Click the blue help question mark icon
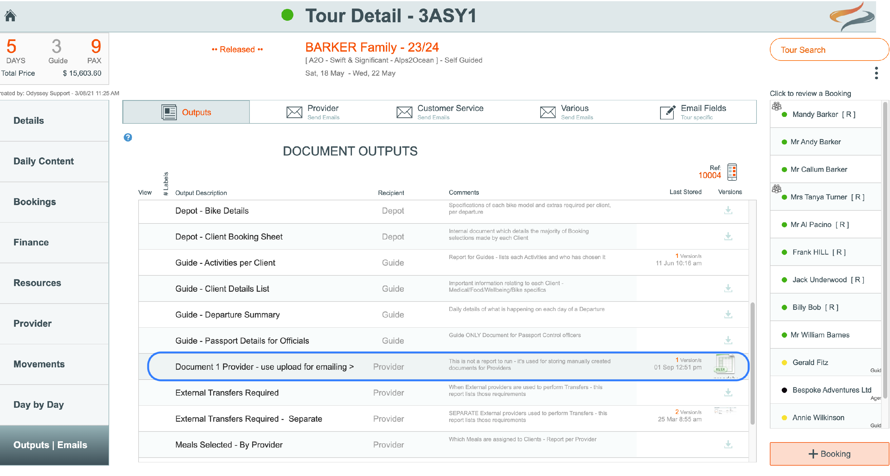The height and width of the screenshot is (476, 890). [x=128, y=137]
